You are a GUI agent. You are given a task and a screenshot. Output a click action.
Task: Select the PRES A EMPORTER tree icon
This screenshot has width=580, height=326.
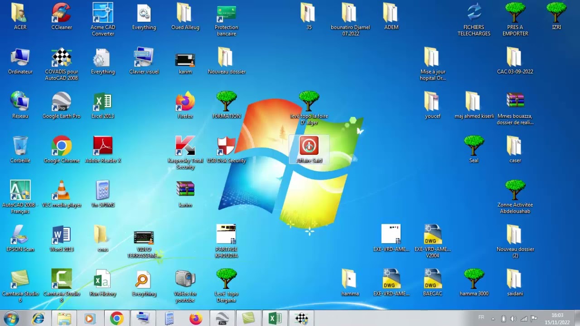515,19
